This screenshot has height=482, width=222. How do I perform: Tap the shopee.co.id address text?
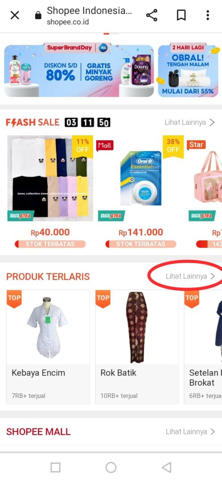(x=68, y=22)
